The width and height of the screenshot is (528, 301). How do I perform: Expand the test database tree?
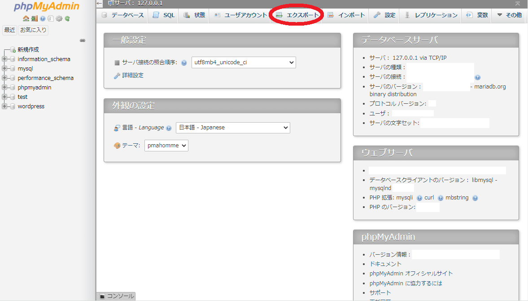point(4,97)
